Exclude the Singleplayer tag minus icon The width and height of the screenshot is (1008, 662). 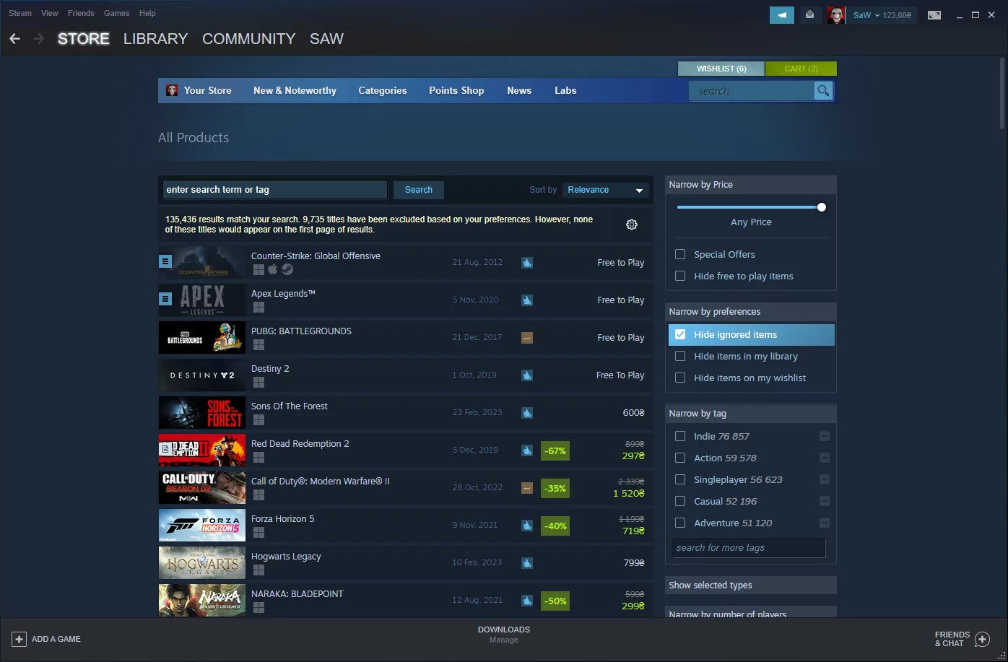(825, 479)
